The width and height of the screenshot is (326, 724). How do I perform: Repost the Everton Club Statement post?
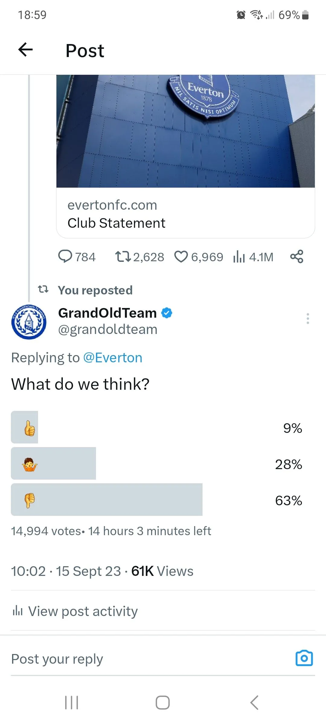[123, 257]
